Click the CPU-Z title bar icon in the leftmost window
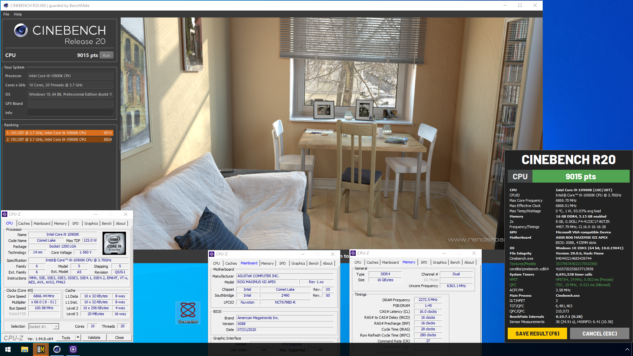 [x=5, y=214]
